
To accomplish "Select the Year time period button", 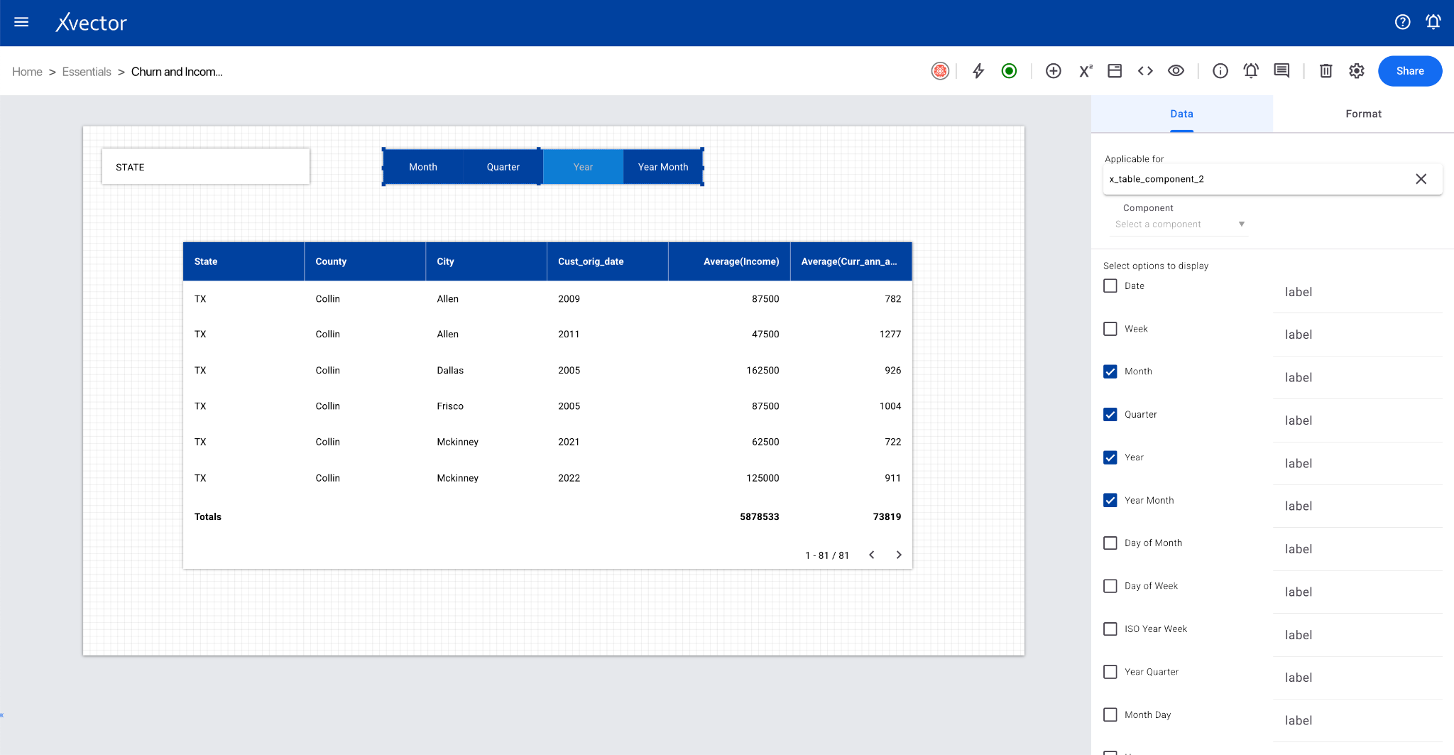I will 583,167.
